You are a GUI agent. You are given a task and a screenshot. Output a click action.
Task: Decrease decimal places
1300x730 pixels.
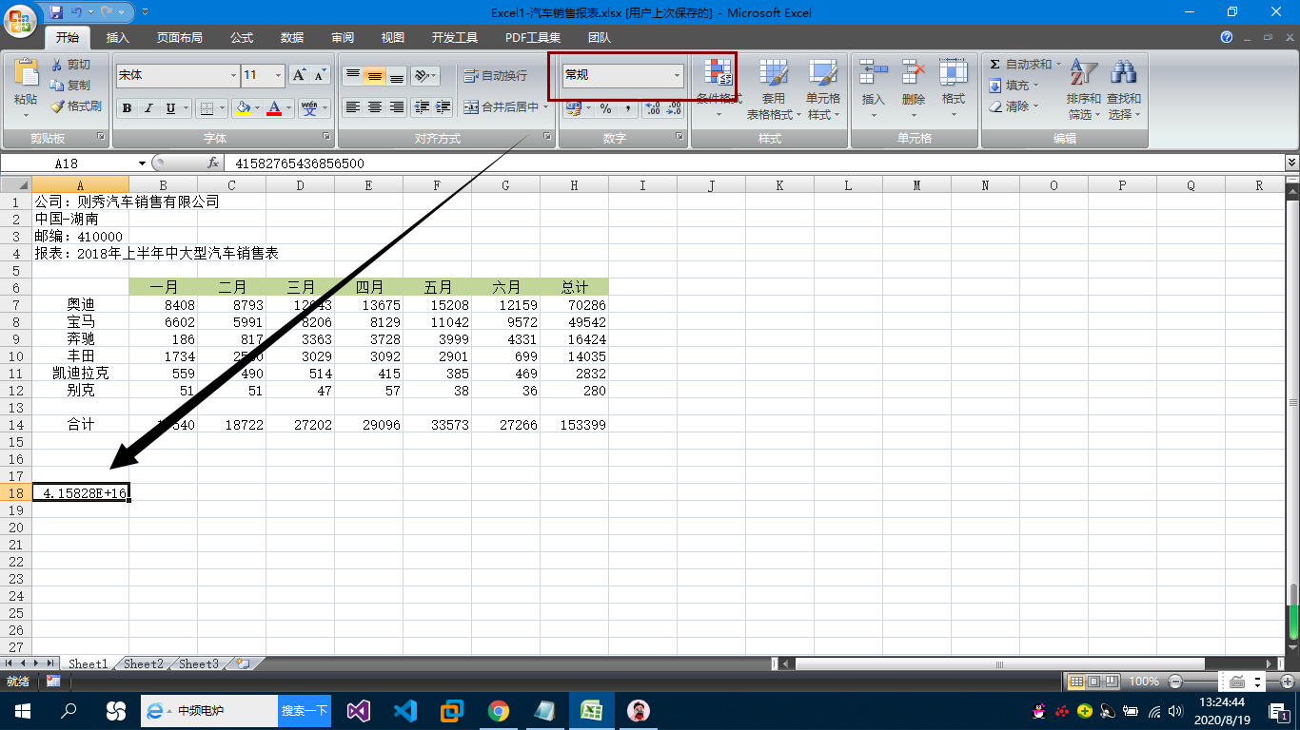click(675, 108)
